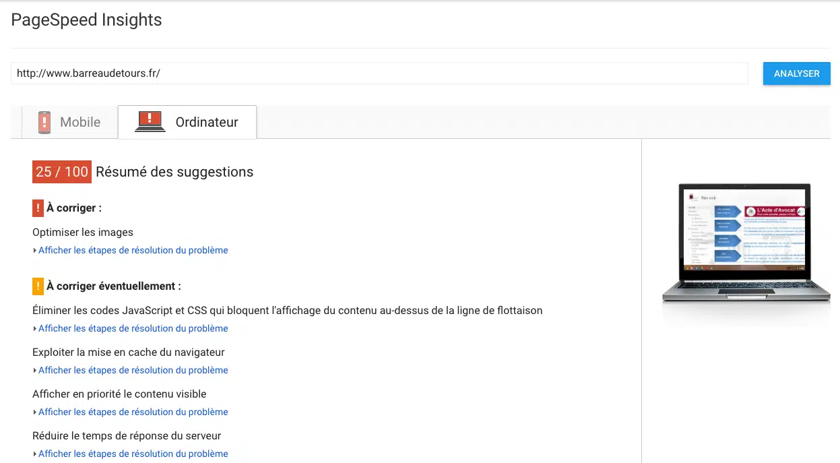The image size is (840, 463).
Task: Show resolution steps under Exploiter la mise en cache
Action: point(133,370)
